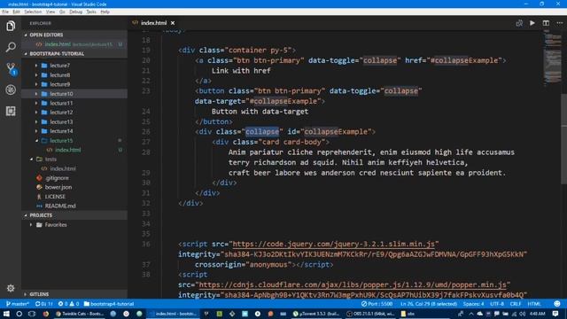Open the LICENSE file
The height and width of the screenshot is (319, 567).
pyautogui.click(x=74, y=197)
